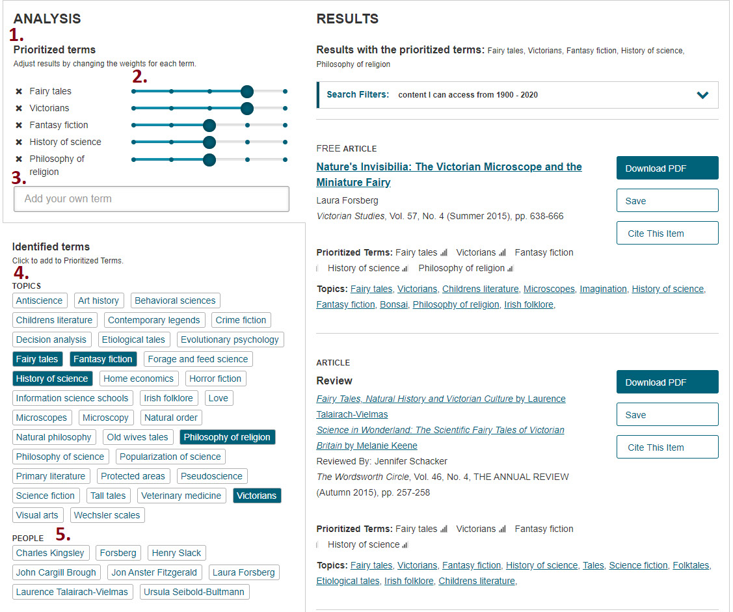Image resolution: width=733 pixels, height=612 pixels.
Task: Download PDF of the Nature's Invisibilia article
Action: click(x=667, y=168)
